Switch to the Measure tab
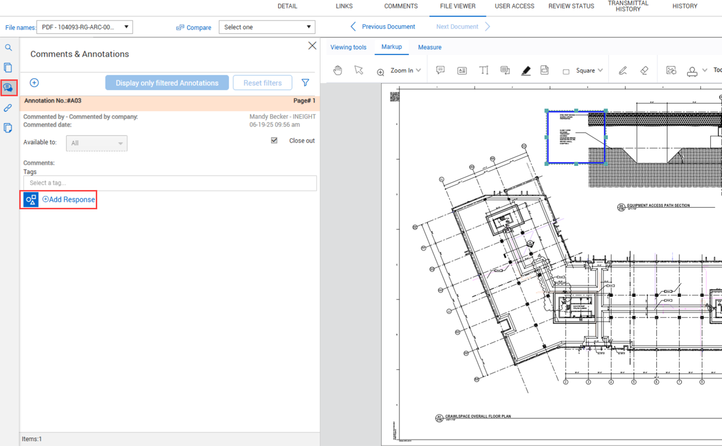This screenshot has width=722, height=446. tap(429, 47)
